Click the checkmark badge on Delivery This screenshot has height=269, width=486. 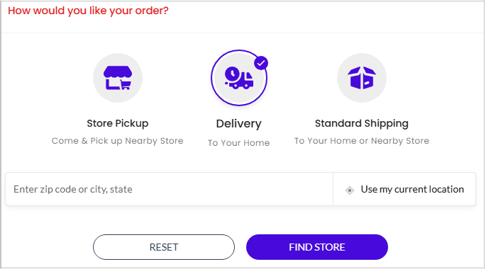261,63
